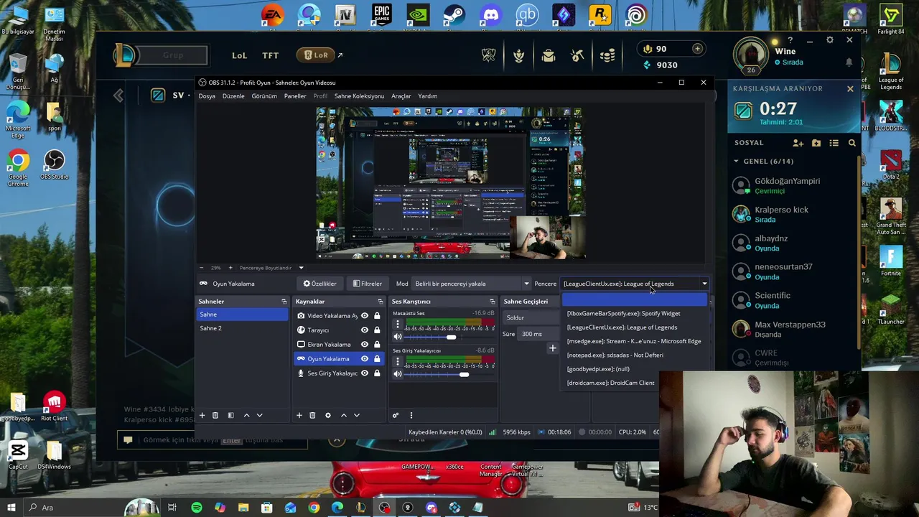Open the Düzenle menu in OBS
This screenshot has width=919, height=517.
coord(233,96)
